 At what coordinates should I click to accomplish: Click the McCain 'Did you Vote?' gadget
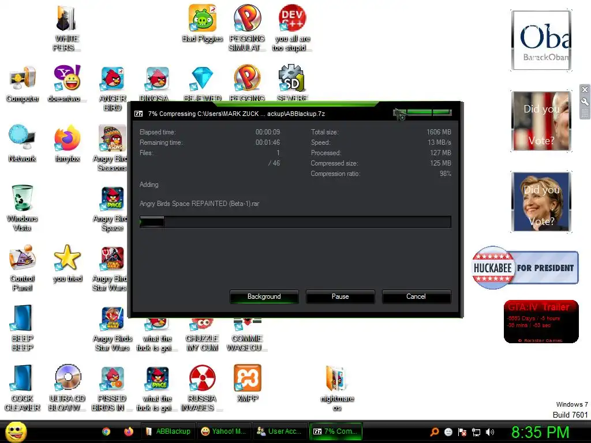click(x=541, y=121)
